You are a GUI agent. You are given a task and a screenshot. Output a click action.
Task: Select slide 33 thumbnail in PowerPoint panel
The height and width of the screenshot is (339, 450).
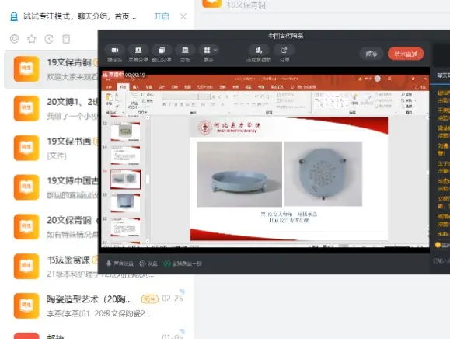click(x=125, y=156)
